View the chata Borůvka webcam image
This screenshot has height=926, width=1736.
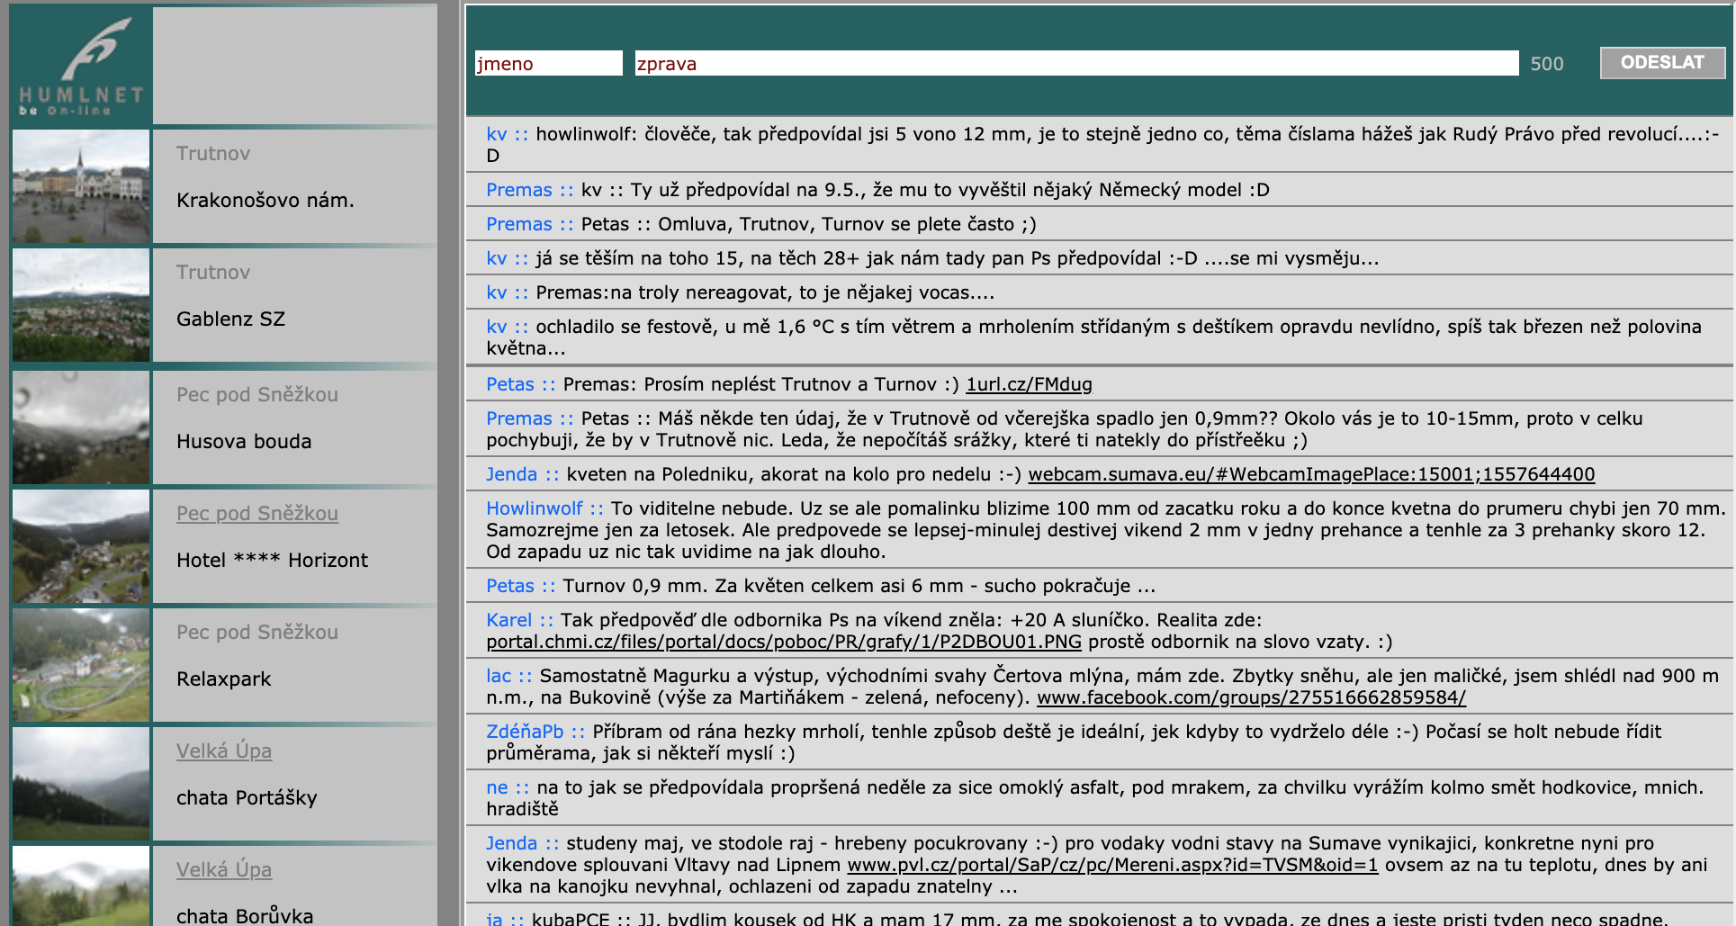(80, 891)
